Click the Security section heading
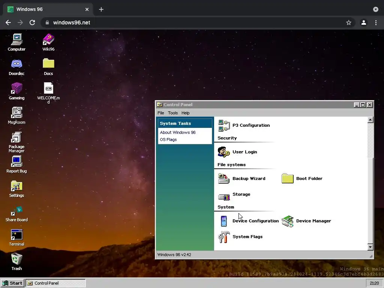 [x=227, y=138]
